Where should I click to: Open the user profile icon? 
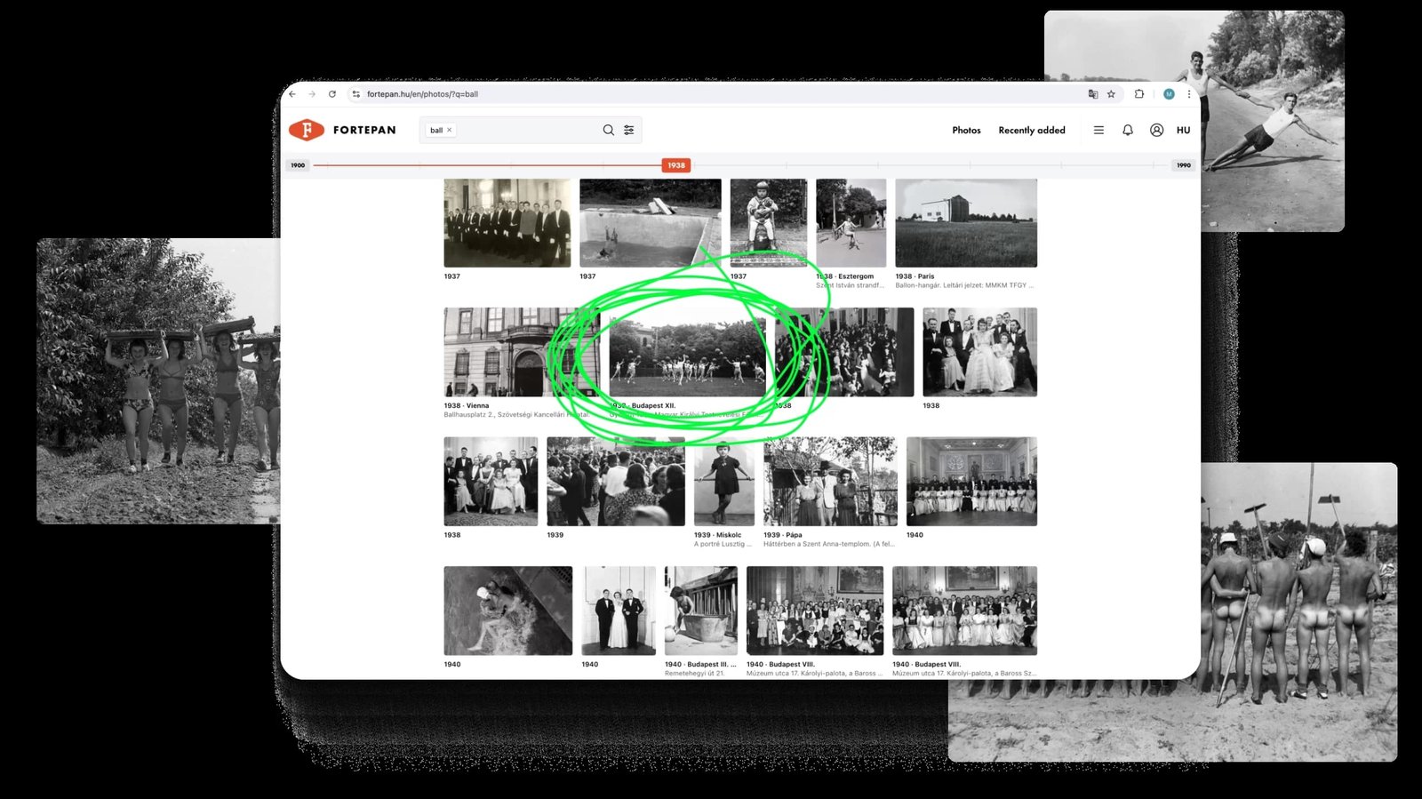1156,130
